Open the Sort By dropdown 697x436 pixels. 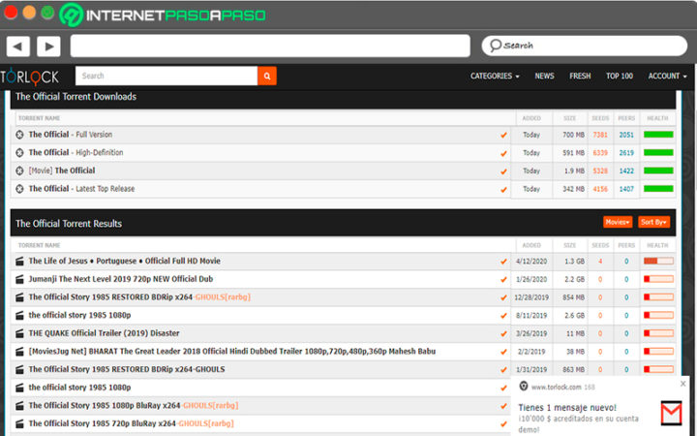pos(654,222)
